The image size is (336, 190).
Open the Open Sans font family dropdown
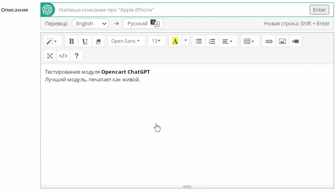pos(126,41)
